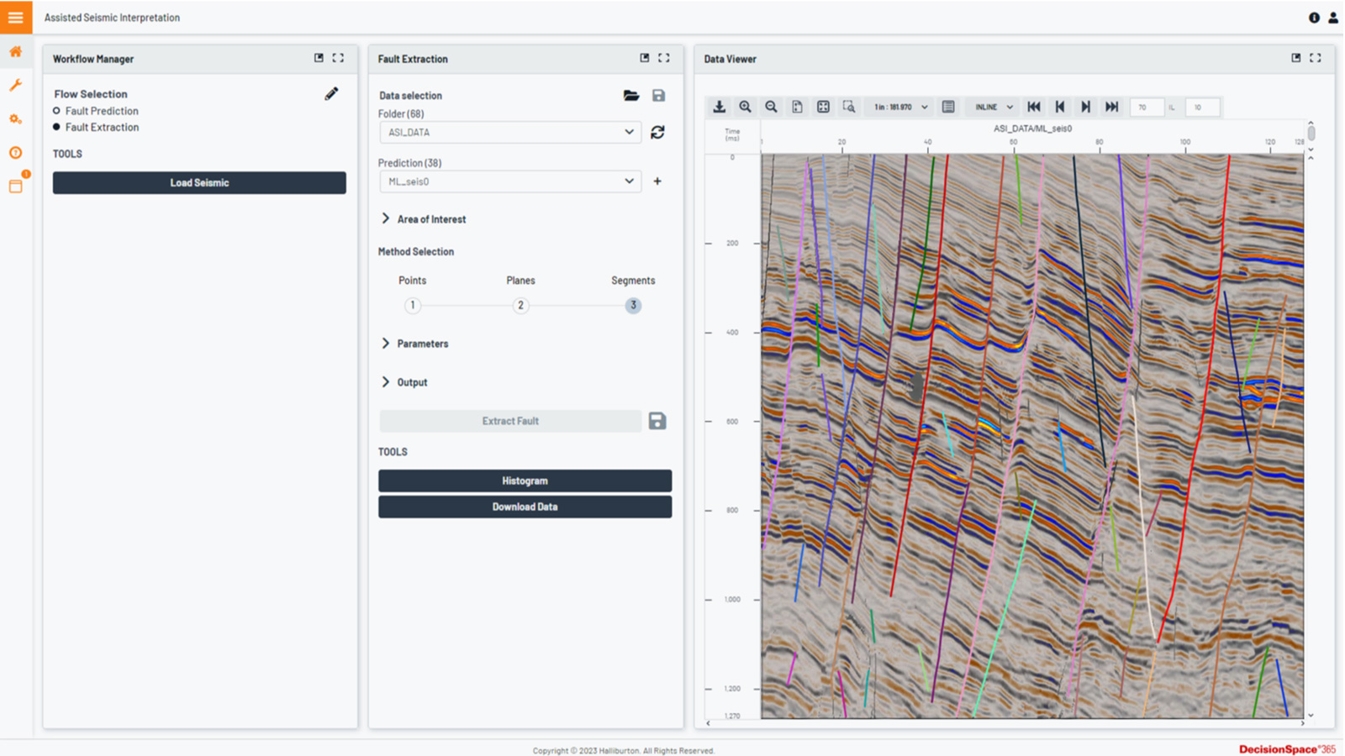Go to the home sidebar icon

point(15,52)
